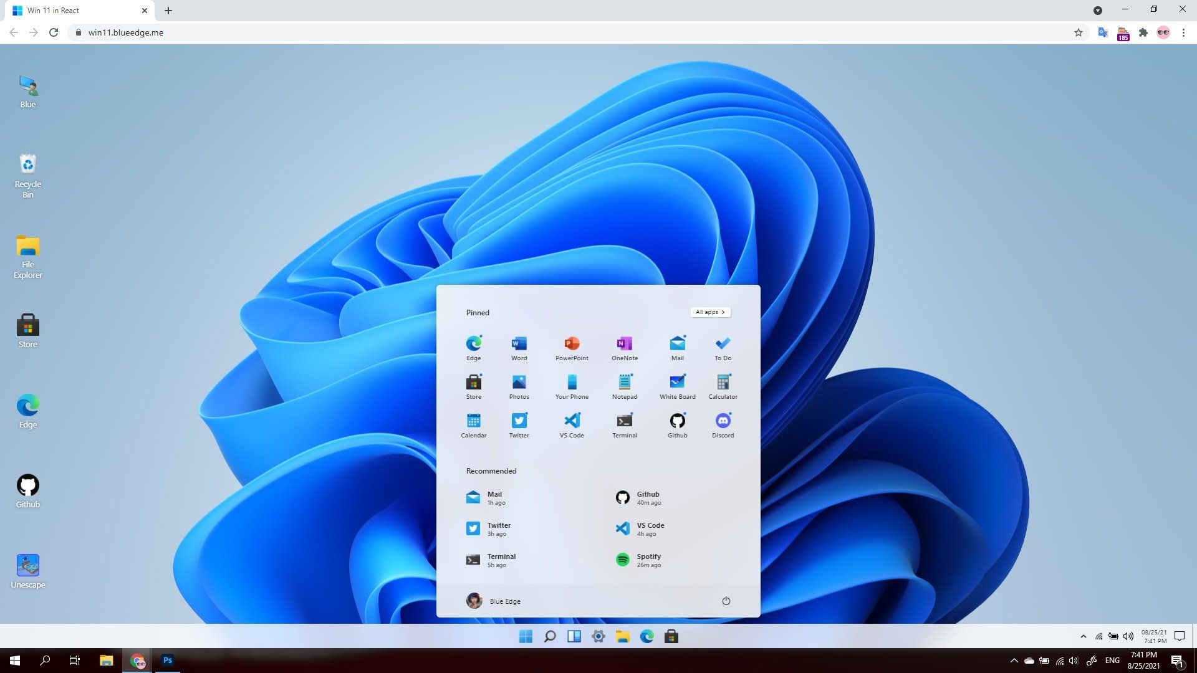The width and height of the screenshot is (1197, 673).
Task: Open Photos pinned app
Action: click(x=519, y=387)
